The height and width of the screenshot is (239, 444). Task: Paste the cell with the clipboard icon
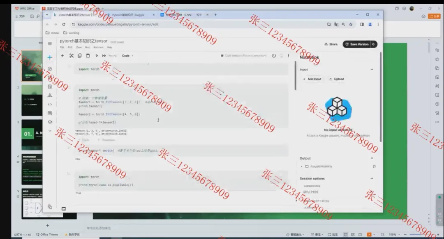tap(88, 56)
